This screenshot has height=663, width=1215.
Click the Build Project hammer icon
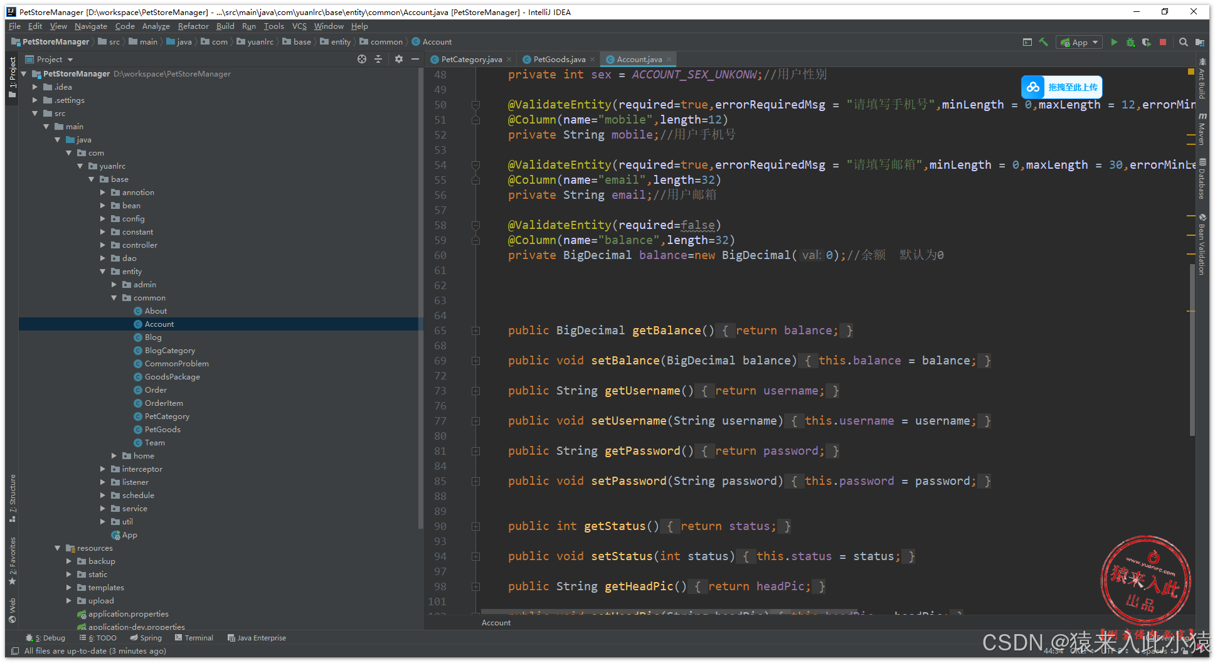pos(1044,42)
